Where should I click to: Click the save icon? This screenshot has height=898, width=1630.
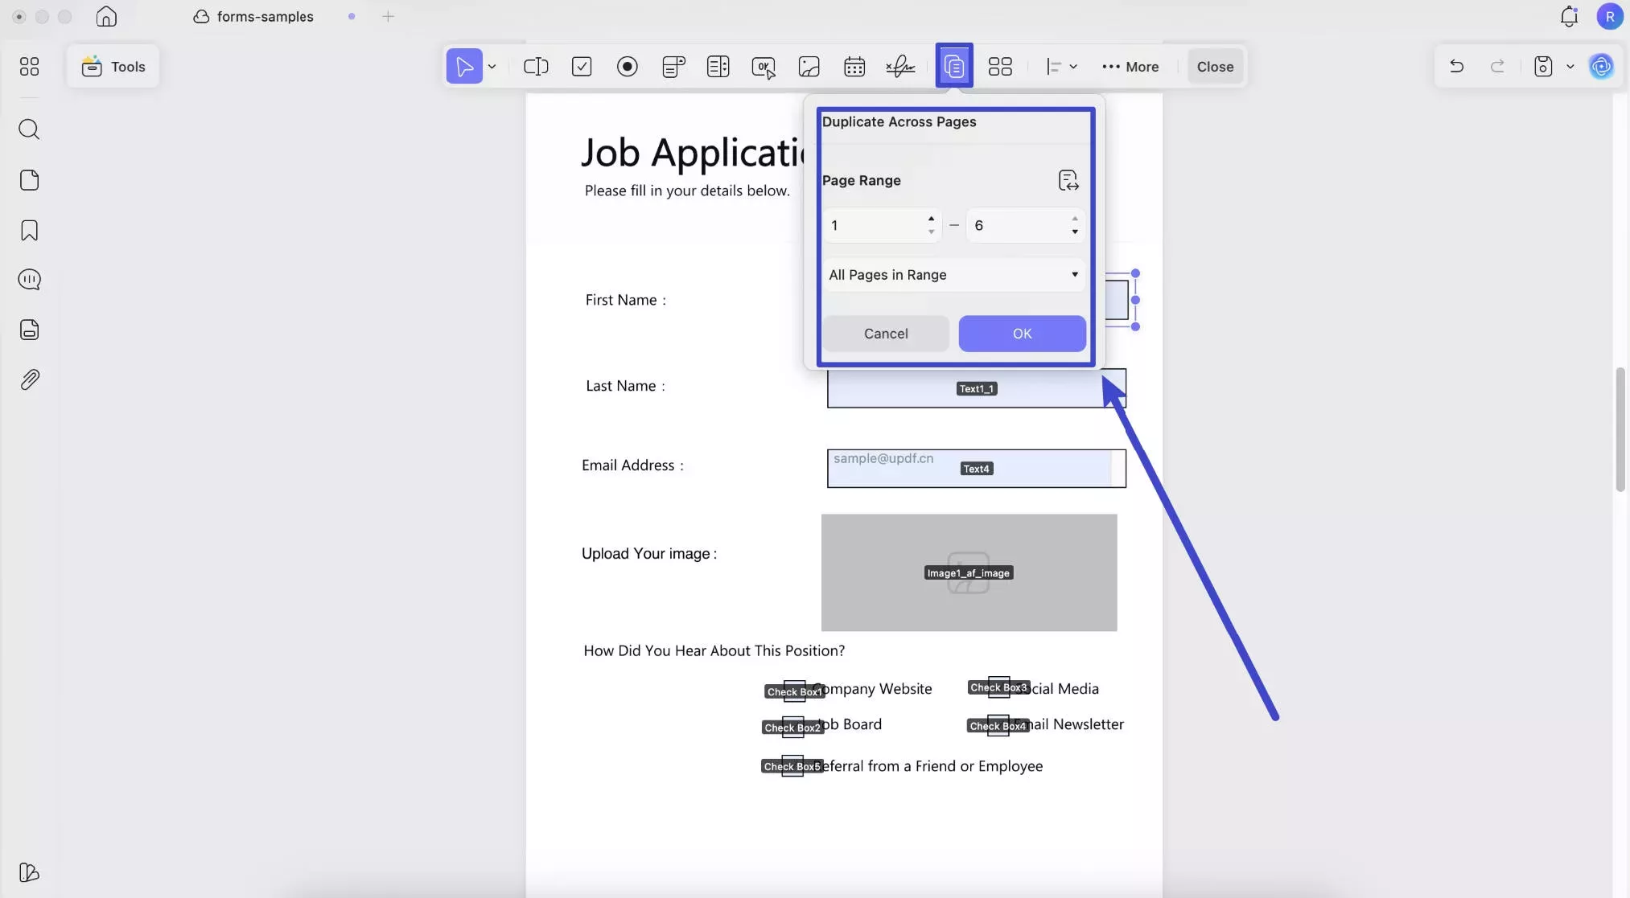click(1543, 67)
